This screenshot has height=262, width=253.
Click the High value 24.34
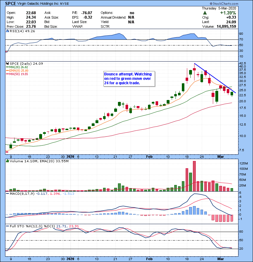pos(31,17)
